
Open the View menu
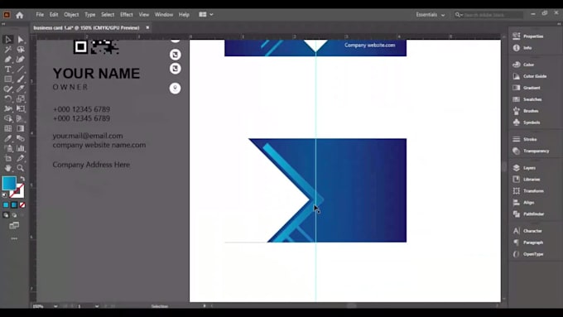click(x=143, y=15)
